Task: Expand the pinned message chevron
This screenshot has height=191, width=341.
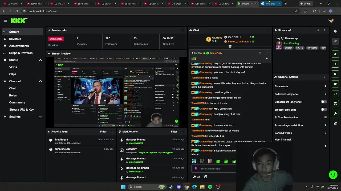Action: click(267, 59)
